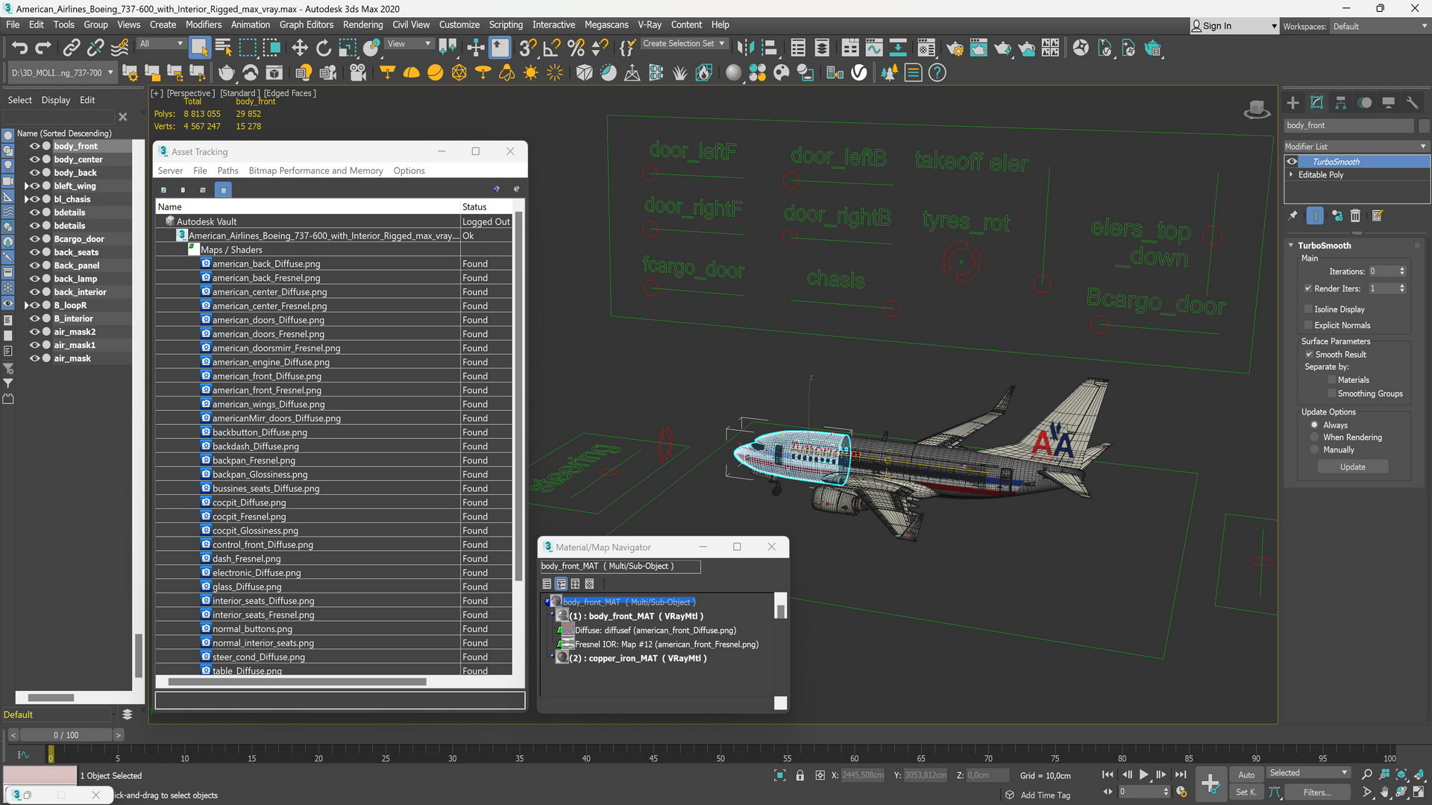Open Bitmap Performance and Memory menu
The height and width of the screenshot is (805, 1432).
click(315, 171)
